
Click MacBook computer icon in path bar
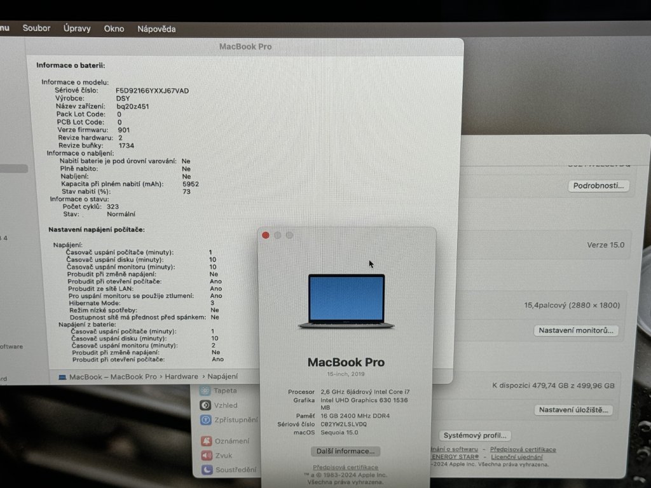62,377
